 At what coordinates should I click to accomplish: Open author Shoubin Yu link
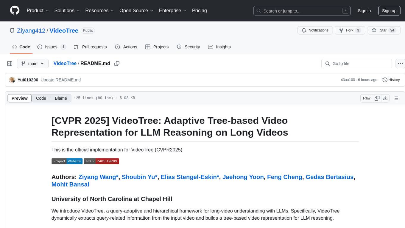click(x=140, y=177)
